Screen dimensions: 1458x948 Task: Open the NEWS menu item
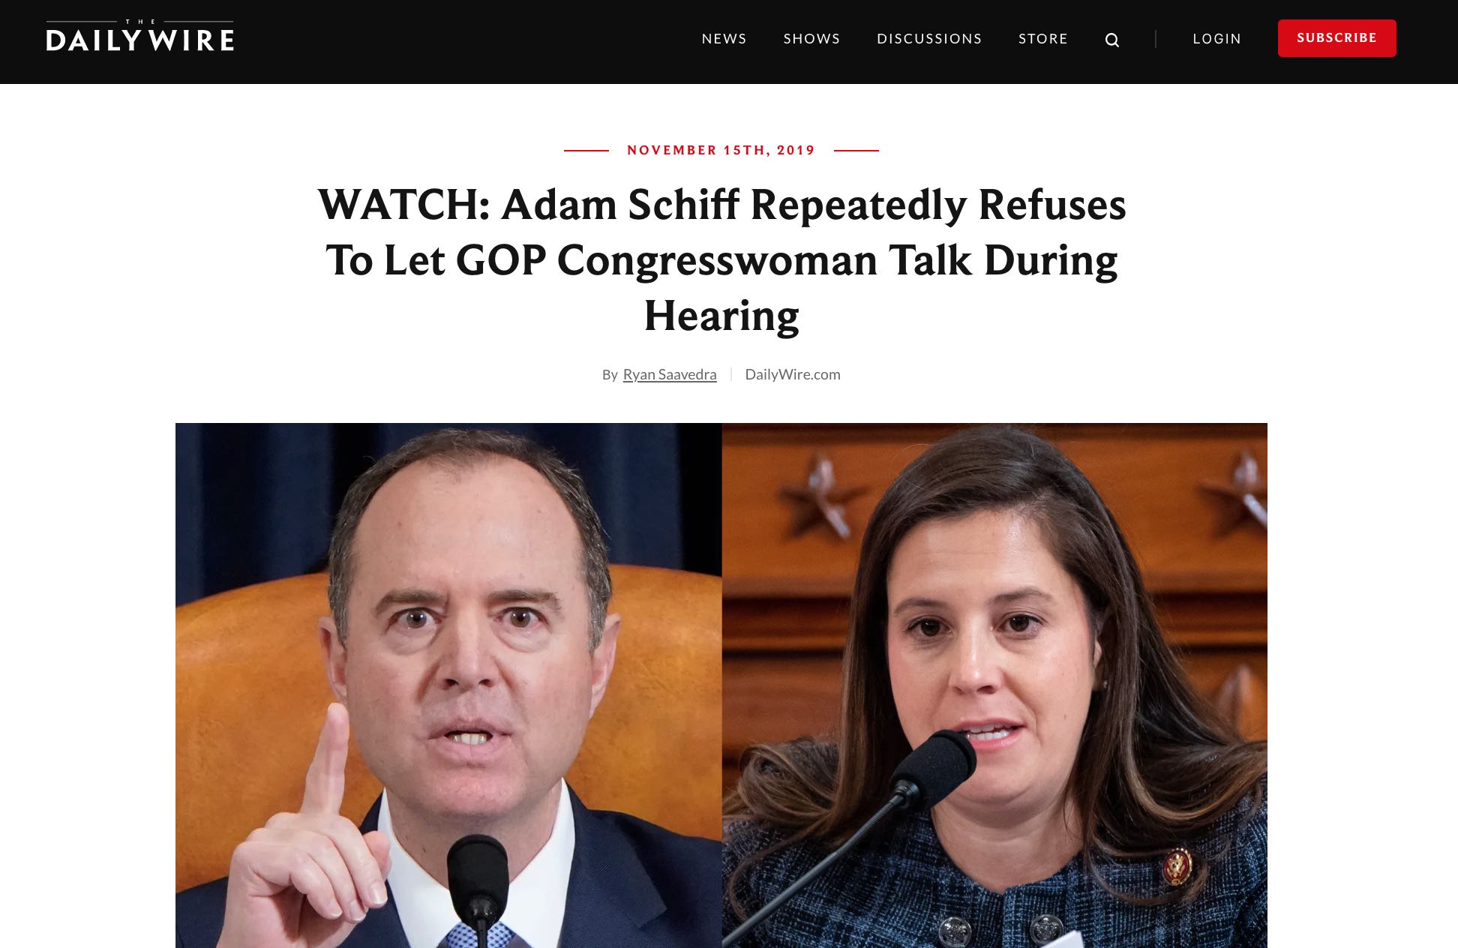click(724, 38)
